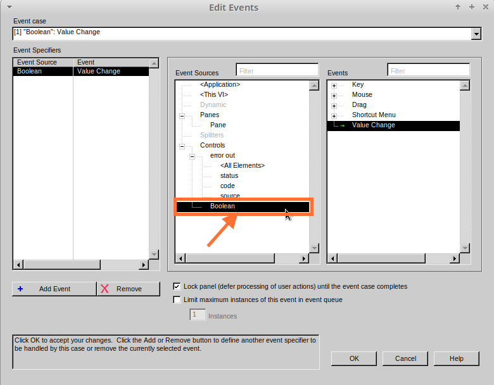Viewport: 494px width, 385px height.
Task: Collapse the Panes tree node
Action: (x=182, y=116)
